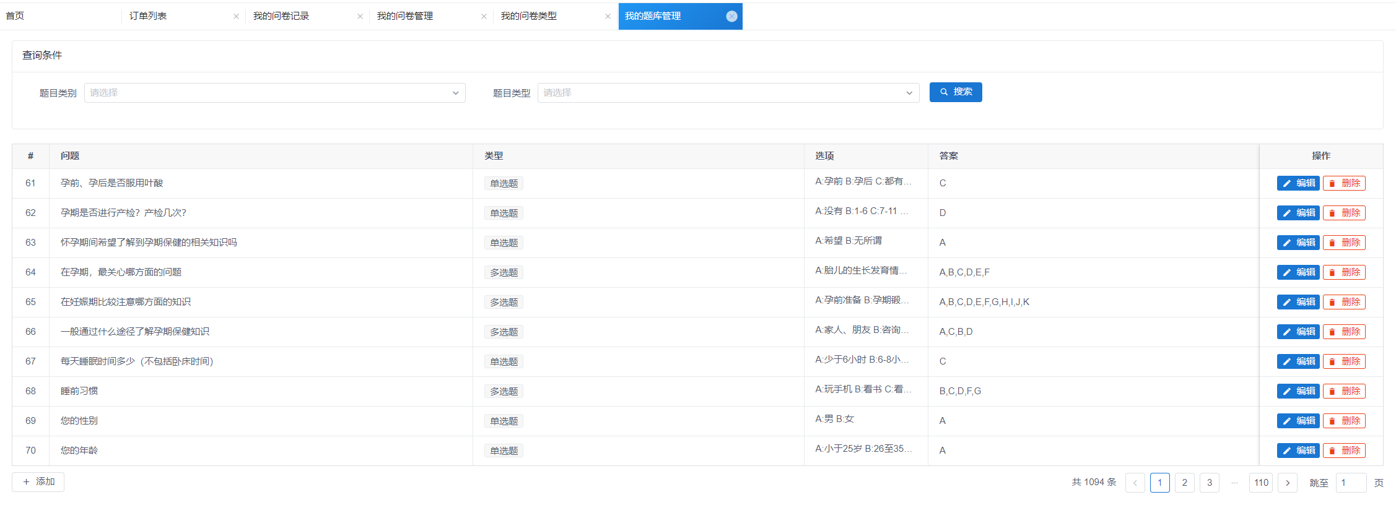Image resolution: width=1396 pixels, height=505 pixels.
Task: Open the 题目类别 dropdown
Action: [x=274, y=93]
